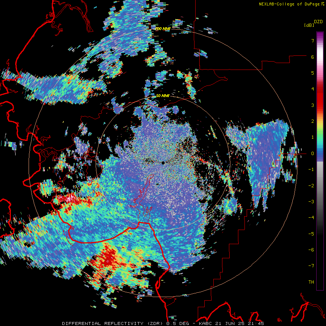Click the 1 value on the color scale
Viewport: 326px width, 326px height.
coord(313,137)
